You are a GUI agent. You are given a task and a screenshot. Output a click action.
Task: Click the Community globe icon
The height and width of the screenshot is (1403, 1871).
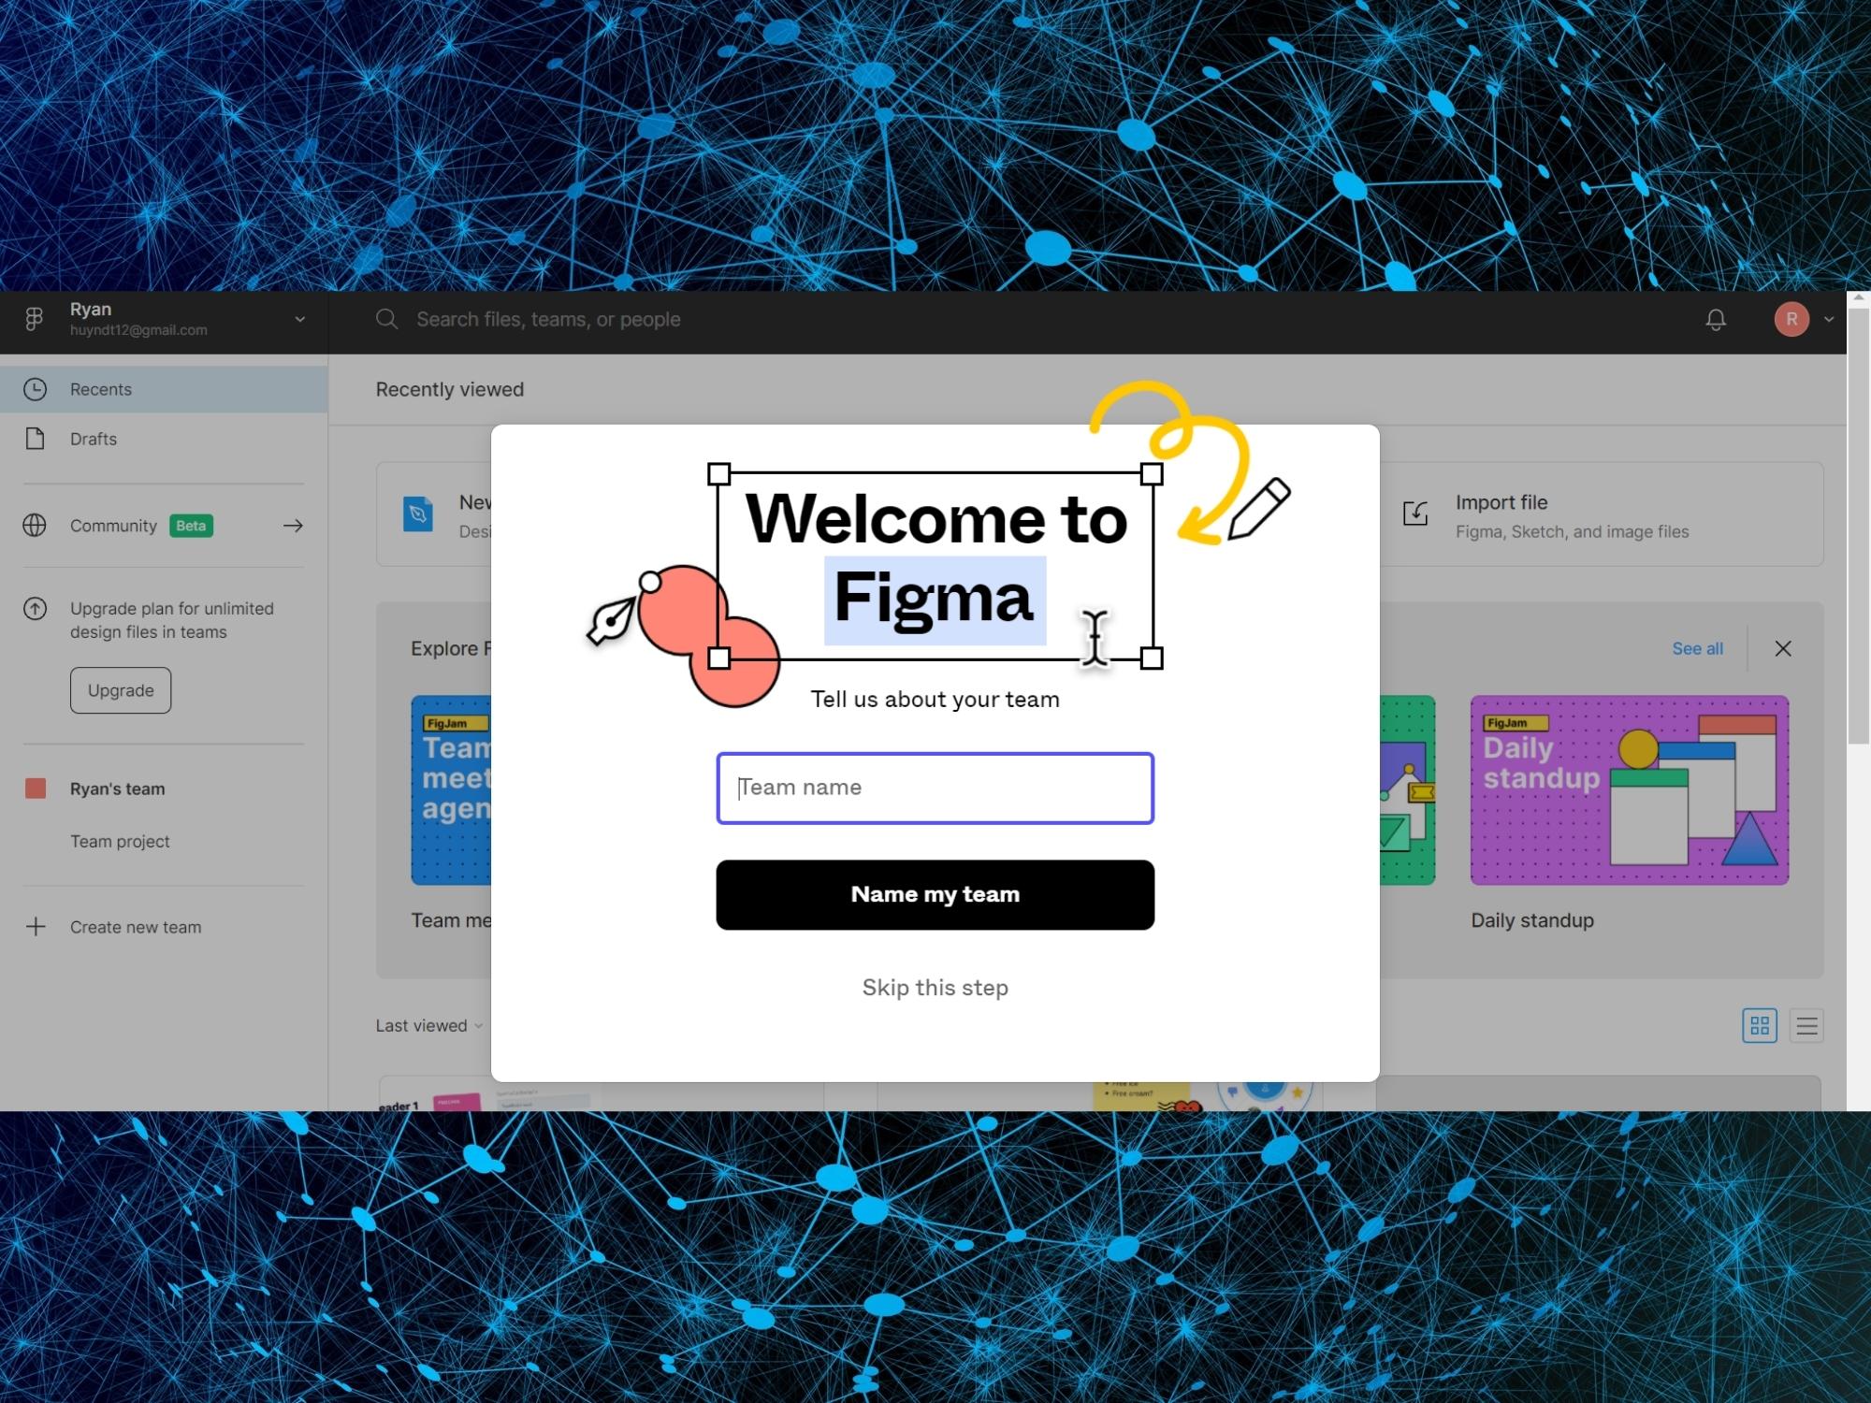[35, 526]
